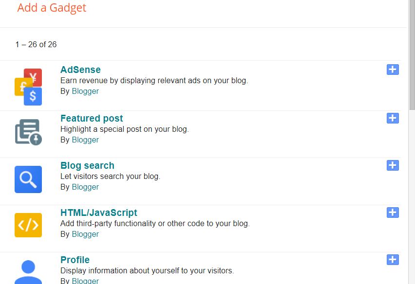Open the Featured post gadget link
415x284 pixels.
92,118
